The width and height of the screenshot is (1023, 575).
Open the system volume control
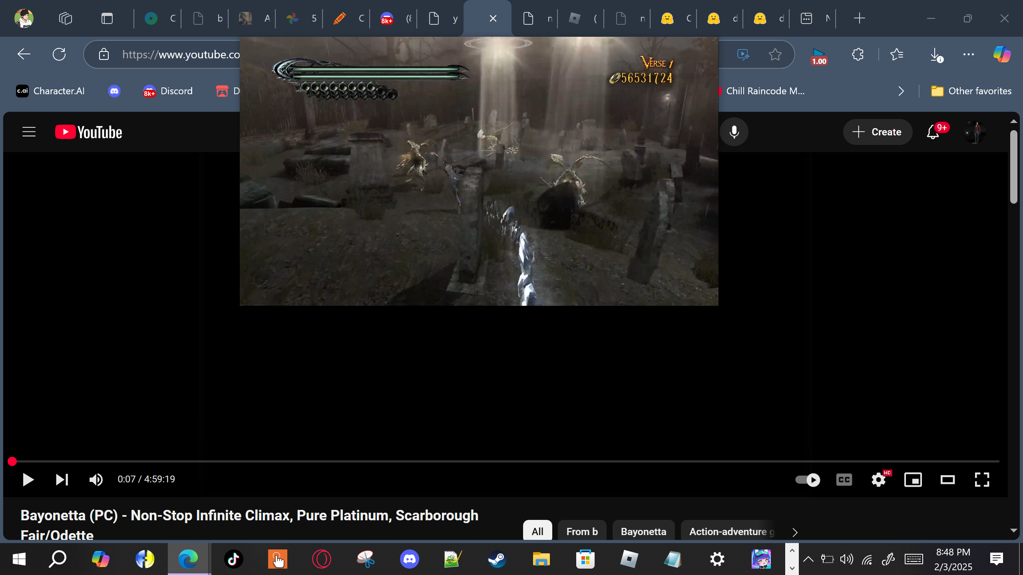pyautogui.click(x=846, y=559)
